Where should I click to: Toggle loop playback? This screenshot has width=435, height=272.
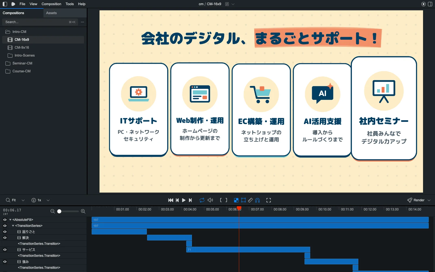pyautogui.click(x=202, y=200)
